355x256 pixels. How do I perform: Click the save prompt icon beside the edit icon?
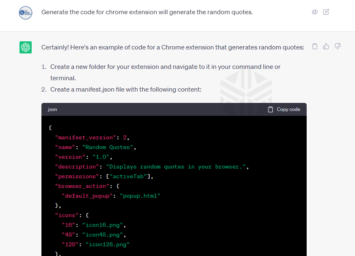(x=314, y=12)
